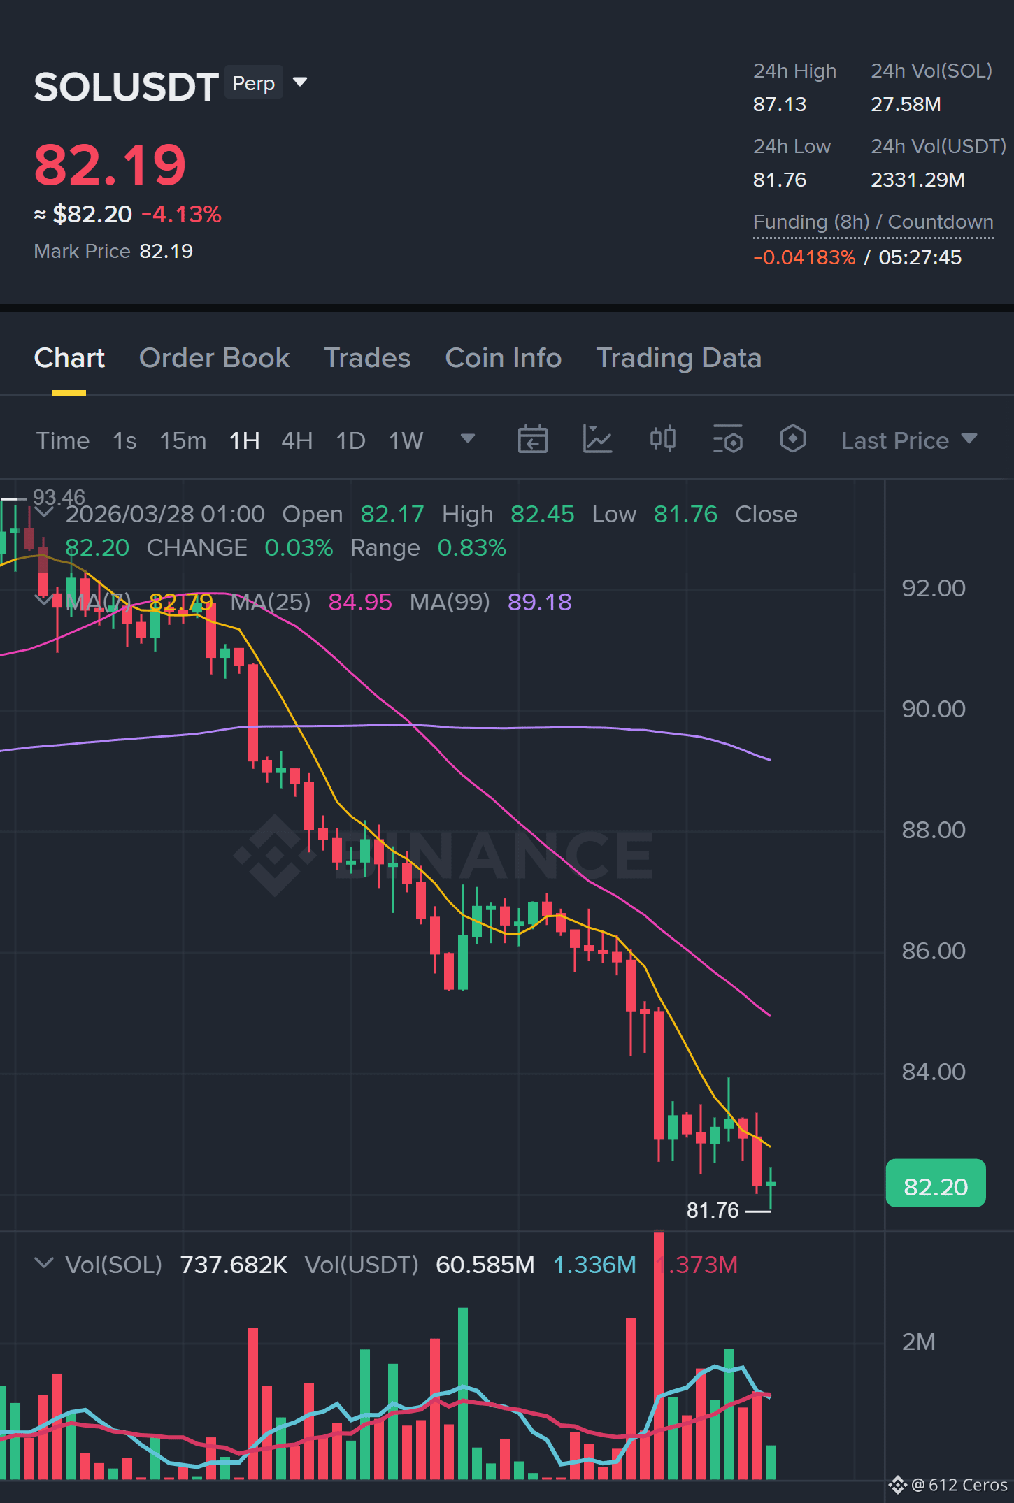Open more time intervals dropdown arrow
This screenshot has width=1014, height=1503.
(x=468, y=439)
